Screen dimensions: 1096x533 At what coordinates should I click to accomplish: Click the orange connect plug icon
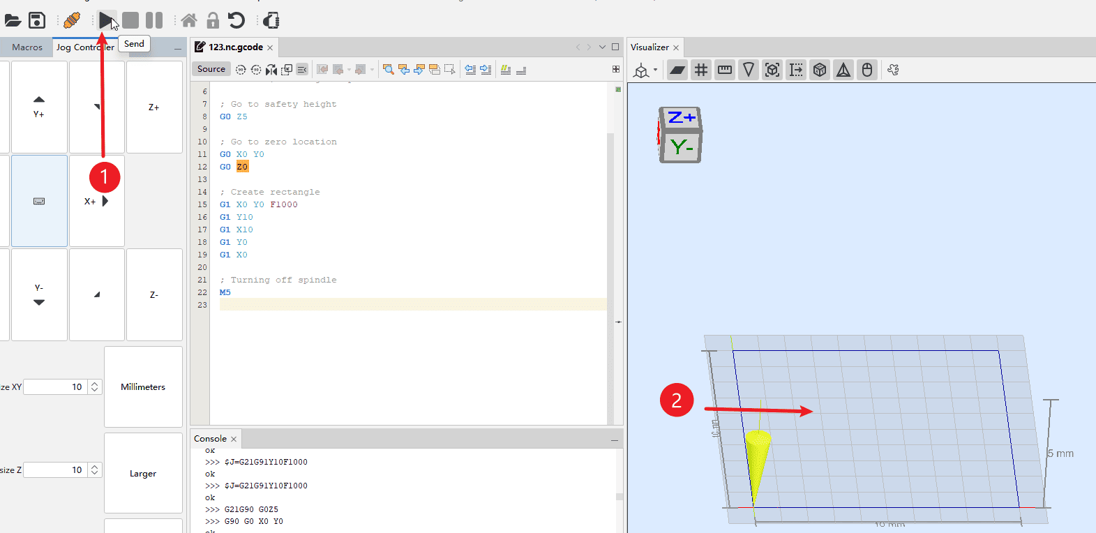[x=71, y=20]
